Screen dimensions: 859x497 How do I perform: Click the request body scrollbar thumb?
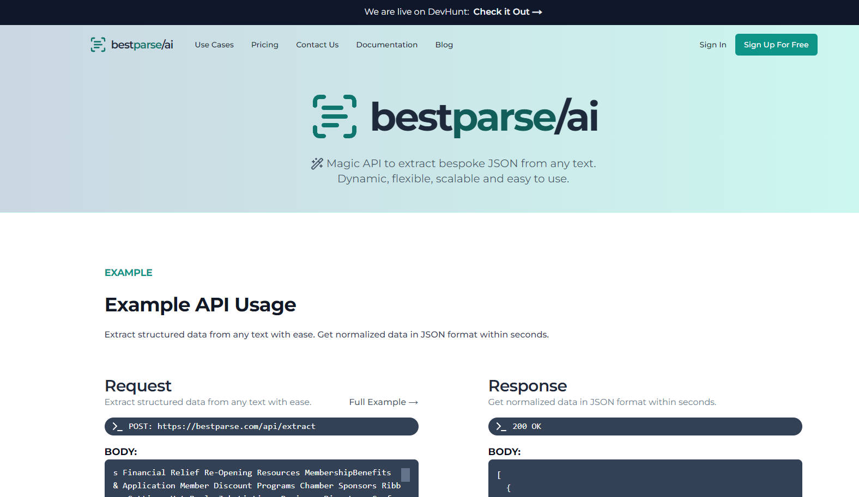coord(406,475)
